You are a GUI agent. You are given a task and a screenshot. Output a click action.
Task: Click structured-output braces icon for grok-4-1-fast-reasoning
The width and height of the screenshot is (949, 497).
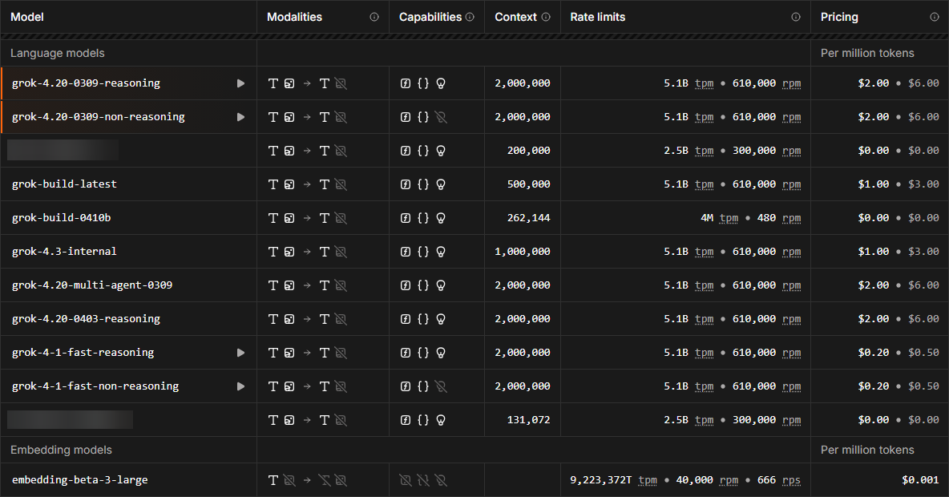click(423, 353)
